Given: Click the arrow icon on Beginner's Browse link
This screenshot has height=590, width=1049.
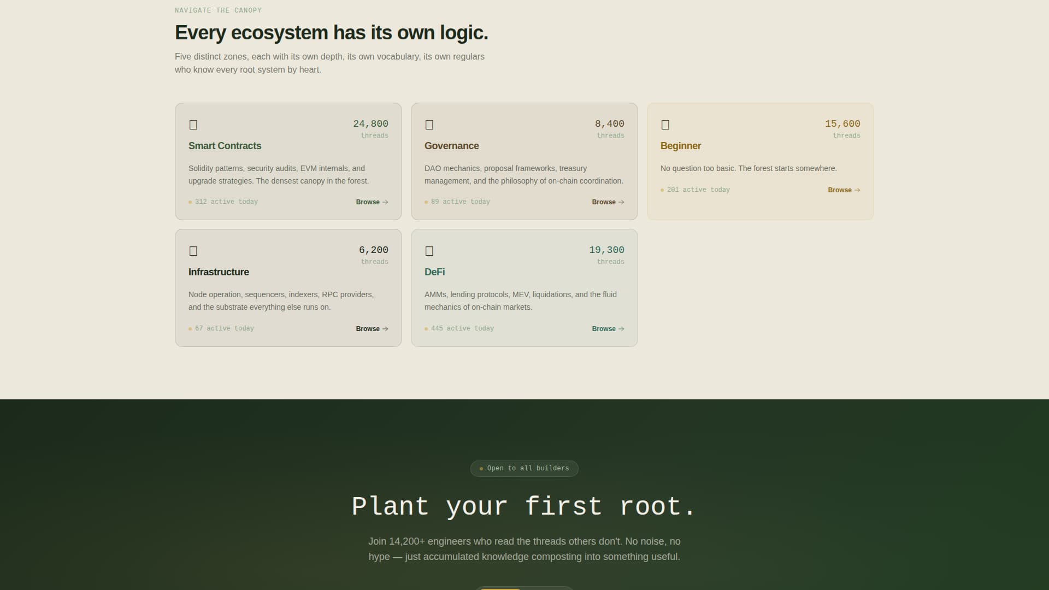Looking at the screenshot, I should pyautogui.click(x=857, y=190).
